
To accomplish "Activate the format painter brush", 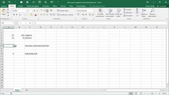I will [8, 16].
